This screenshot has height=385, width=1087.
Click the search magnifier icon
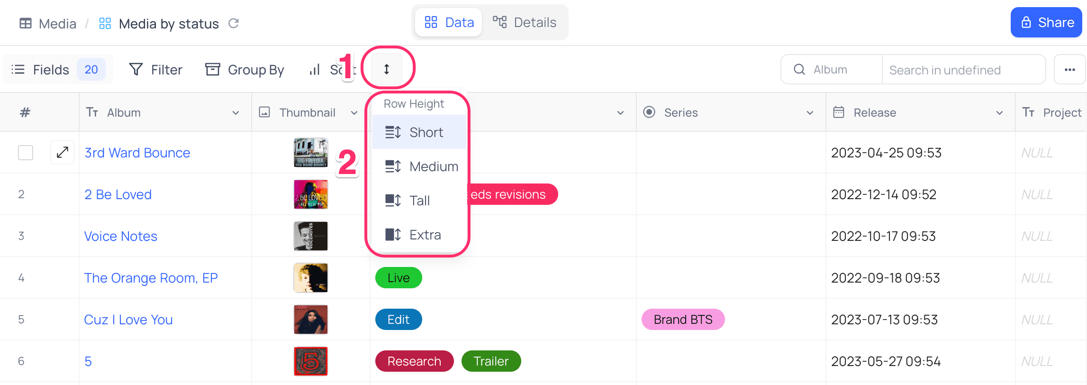(x=799, y=70)
